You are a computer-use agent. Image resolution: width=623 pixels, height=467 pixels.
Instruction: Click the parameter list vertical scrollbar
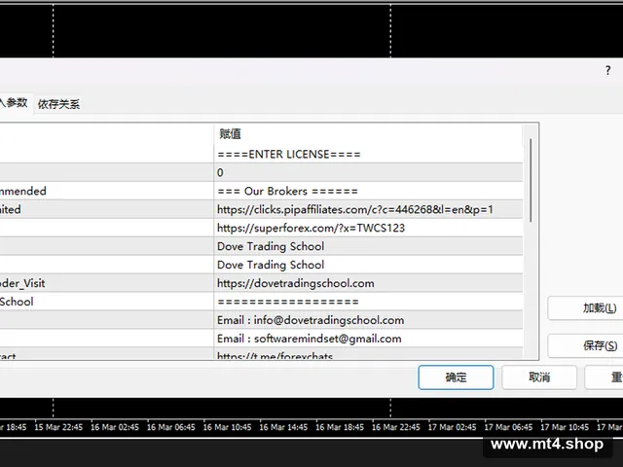coord(531,180)
